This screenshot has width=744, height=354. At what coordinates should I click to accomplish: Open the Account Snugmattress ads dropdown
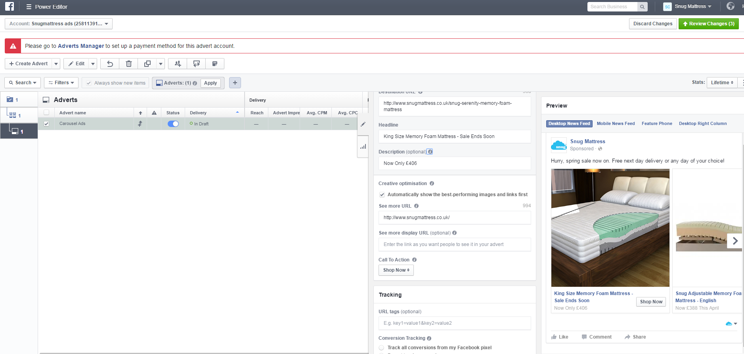[59, 24]
